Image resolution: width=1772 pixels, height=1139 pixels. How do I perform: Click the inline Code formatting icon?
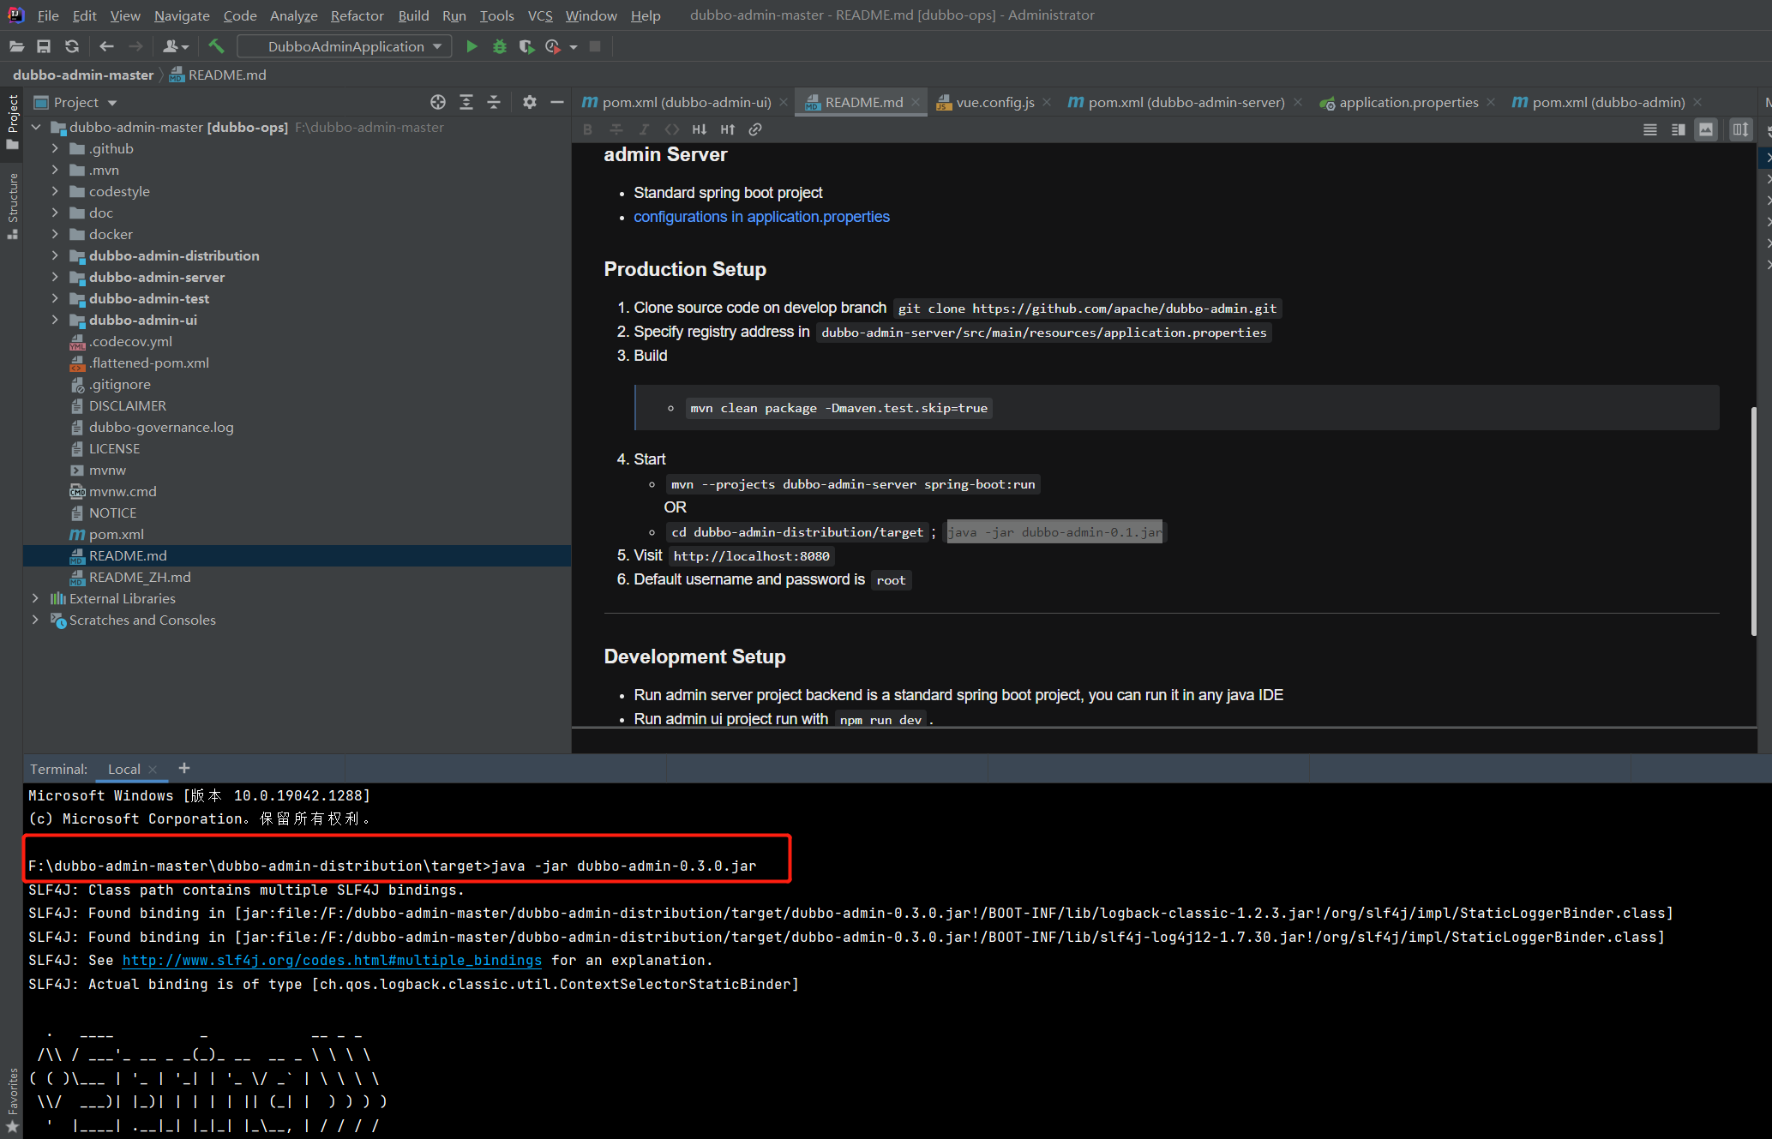click(x=672, y=129)
